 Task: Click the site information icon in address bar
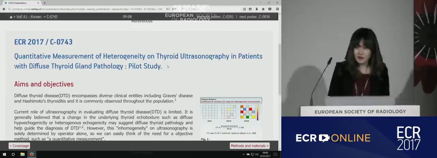9,9
